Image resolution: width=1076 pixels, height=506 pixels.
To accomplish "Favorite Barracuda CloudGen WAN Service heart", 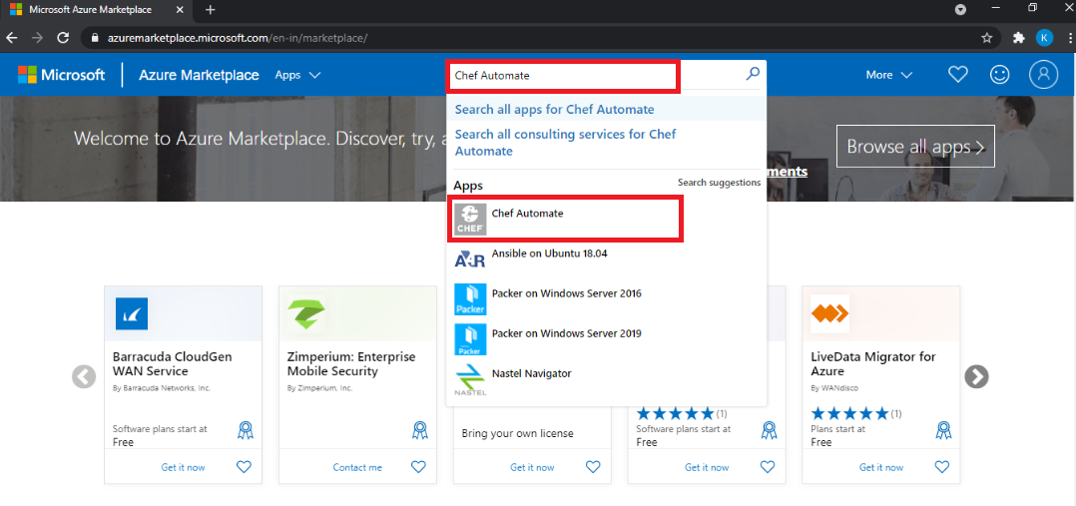I will (244, 467).
